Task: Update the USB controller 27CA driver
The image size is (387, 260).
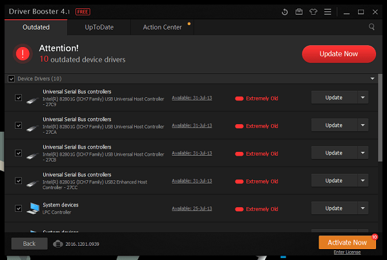Action: [334, 125]
